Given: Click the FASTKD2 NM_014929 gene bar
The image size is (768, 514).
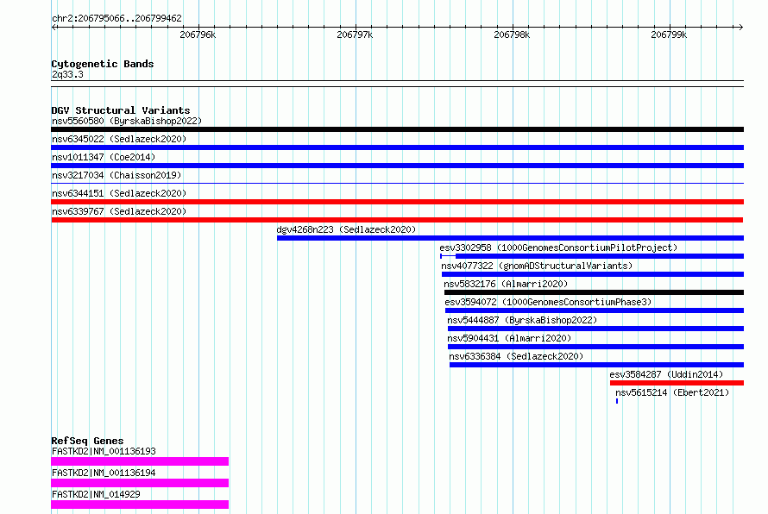Looking at the screenshot, I should tap(140, 505).
